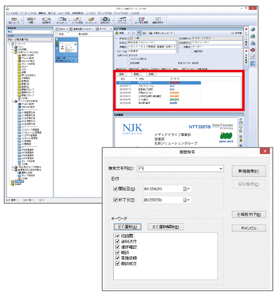This screenshot has height=295, width=278.
Task: Click the エクスポート toolbar icon
Action: (62, 21)
